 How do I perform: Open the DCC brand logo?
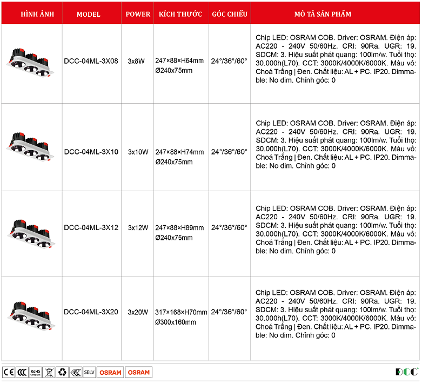406,372
